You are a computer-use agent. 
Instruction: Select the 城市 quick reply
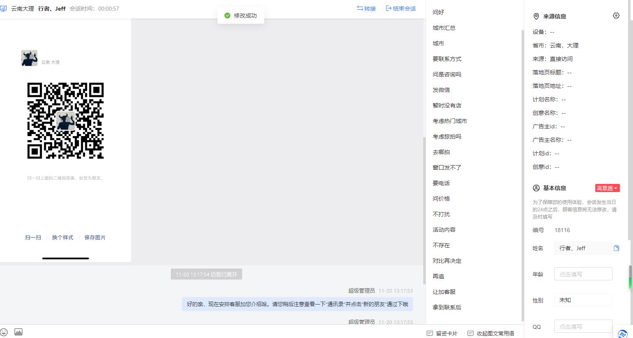click(x=438, y=43)
